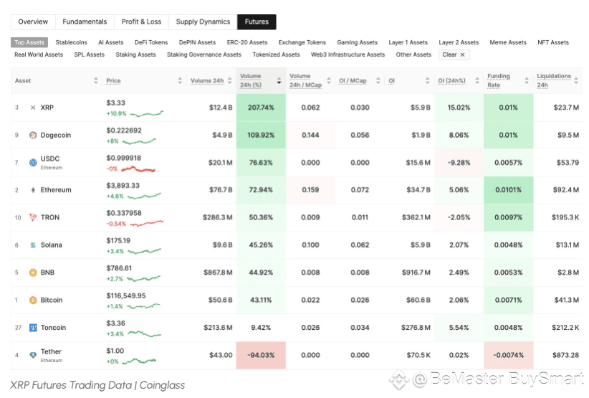Filter by Other Assets
Screen dimensions: 589x398
coord(413,55)
